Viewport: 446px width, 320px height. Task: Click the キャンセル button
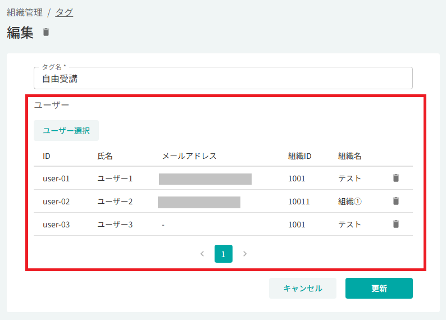point(303,288)
